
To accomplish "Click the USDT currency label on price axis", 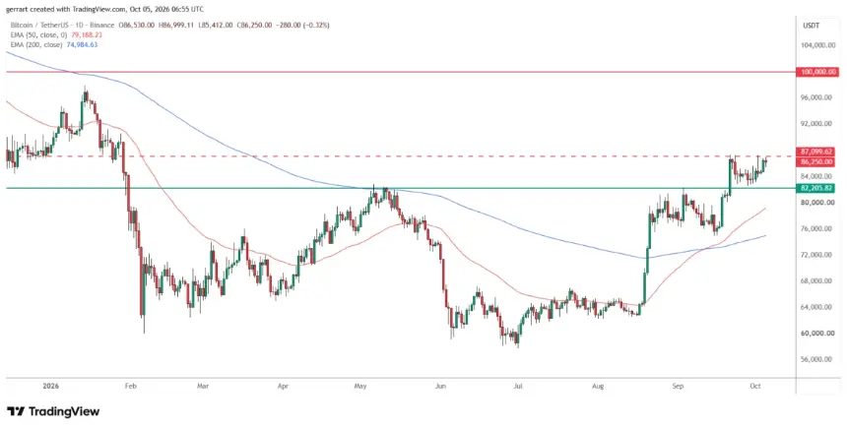I will point(812,26).
